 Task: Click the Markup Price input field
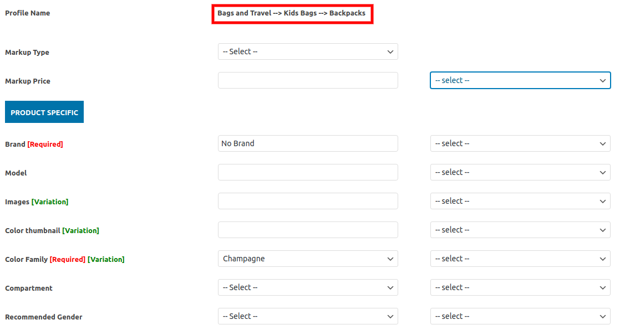tap(308, 80)
